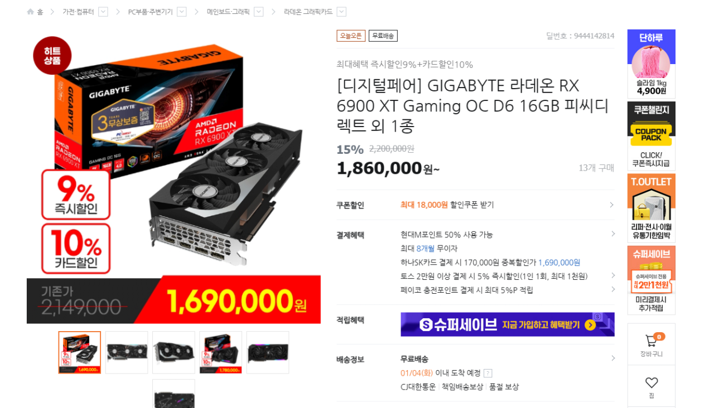Image resolution: width=714 pixels, height=408 pixels.
Task: Click 최대 18,000원 할인쿠폰 받기 link
Action: [447, 205]
